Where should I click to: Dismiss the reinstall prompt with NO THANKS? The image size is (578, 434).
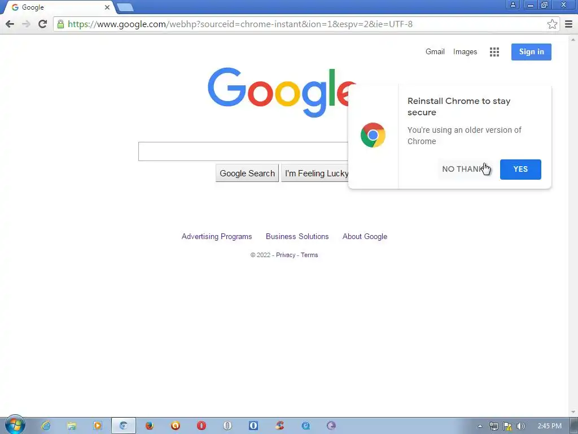(465, 169)
